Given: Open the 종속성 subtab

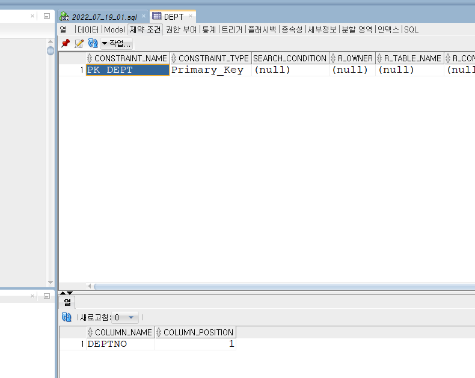Looking at the screenshot, I should [292, 29].
